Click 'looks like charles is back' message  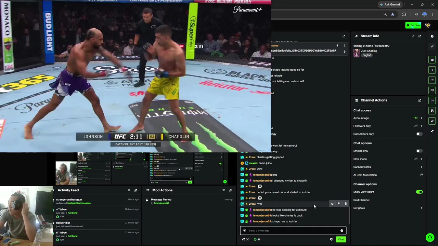[x=287, y=216]
